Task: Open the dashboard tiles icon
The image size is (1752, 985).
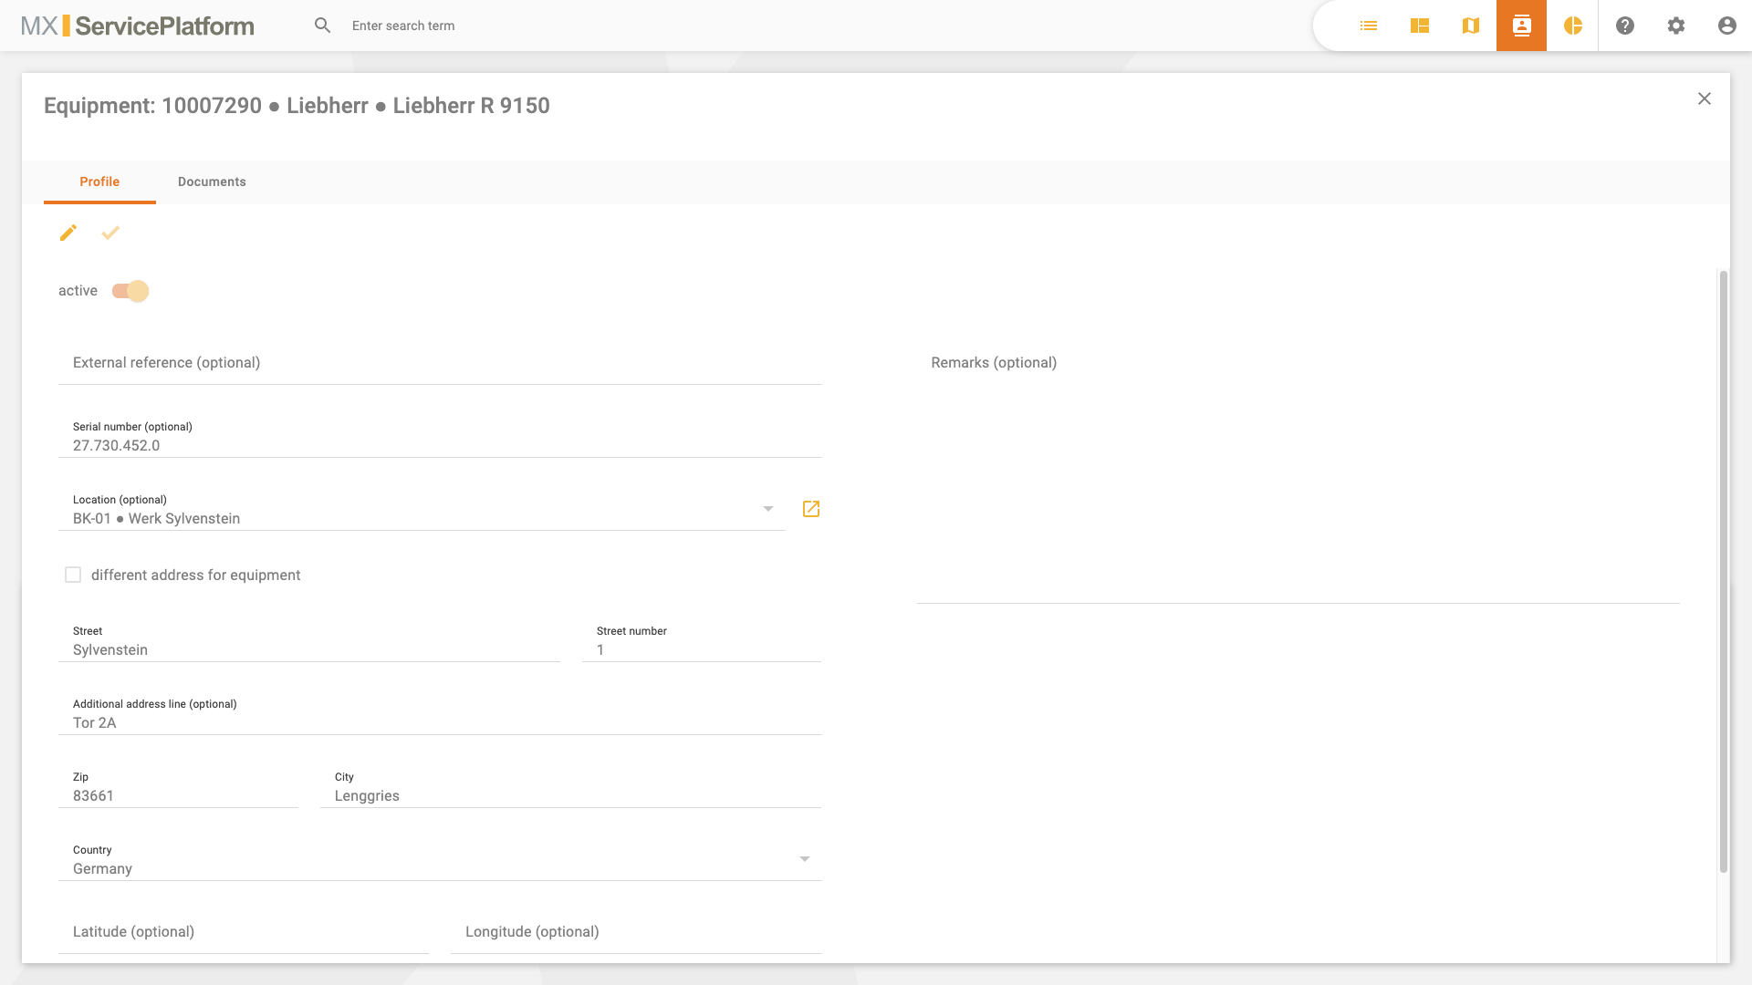Action: click(x=1420, y=26)
